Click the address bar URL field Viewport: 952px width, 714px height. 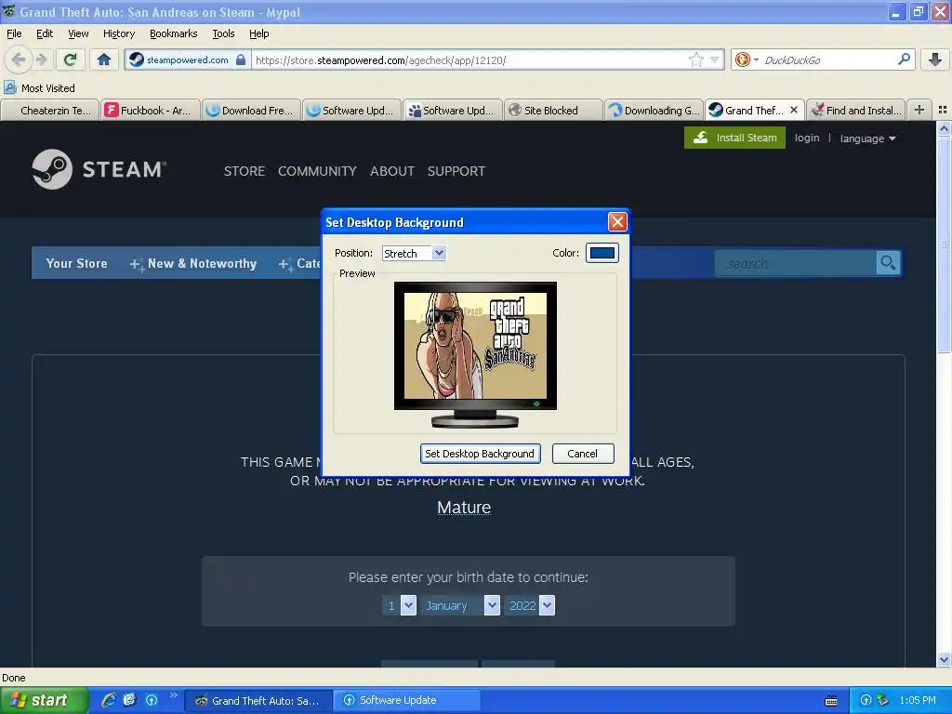click(470, 59)
